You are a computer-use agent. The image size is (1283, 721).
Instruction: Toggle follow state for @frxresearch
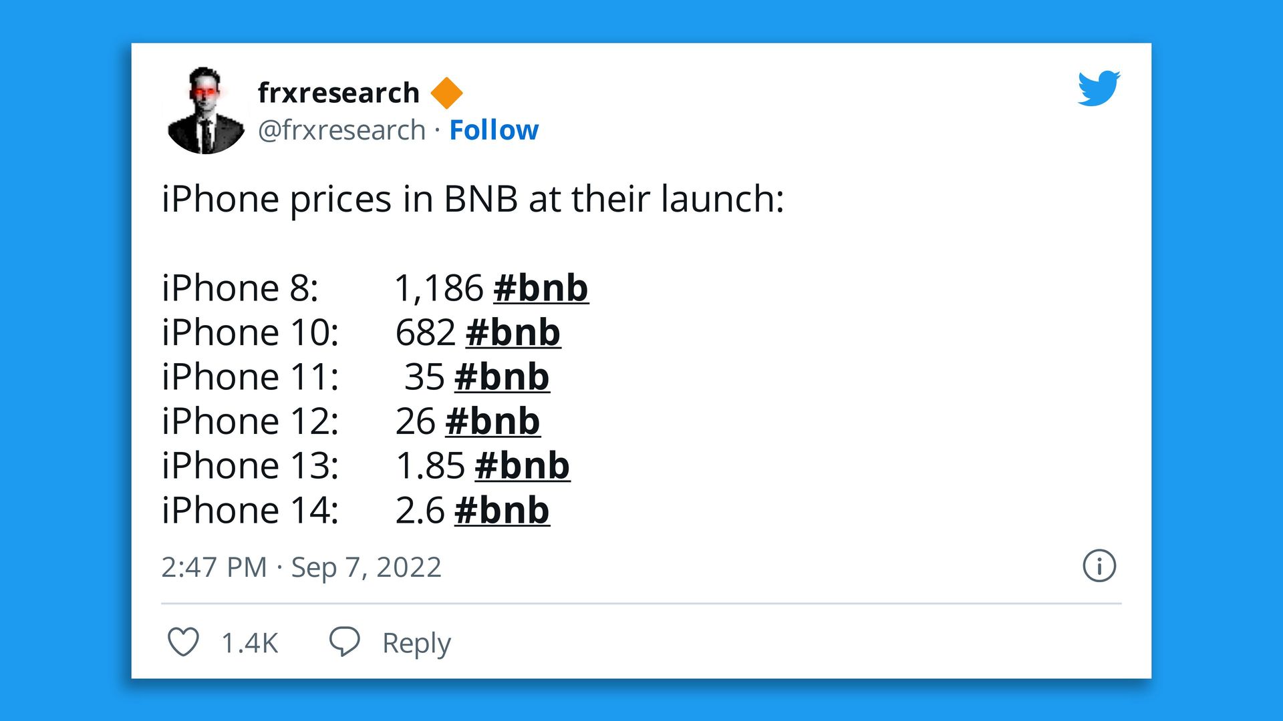(494, 130)
